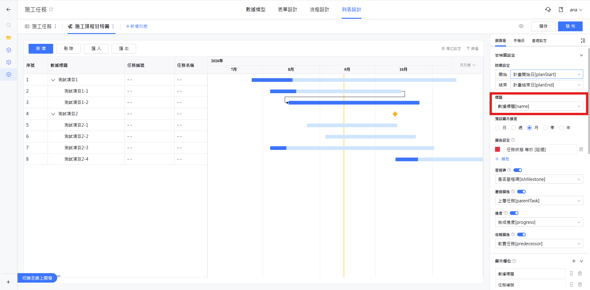Viewport: 590px width, 290px height.
Task: Toggle the 依賴關係 switch
Action: (521, 235)
